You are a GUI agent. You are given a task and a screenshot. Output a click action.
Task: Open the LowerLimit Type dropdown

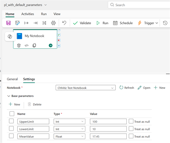point(69,129)
